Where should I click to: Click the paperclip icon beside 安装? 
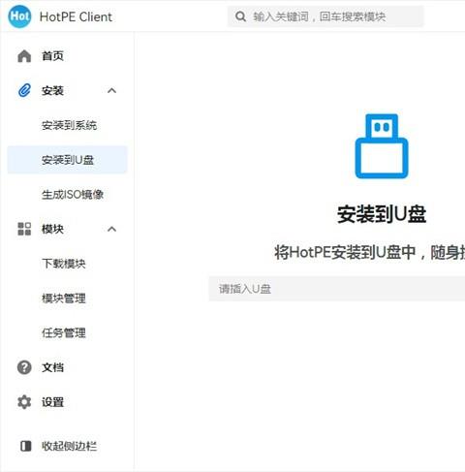point(24,90)
